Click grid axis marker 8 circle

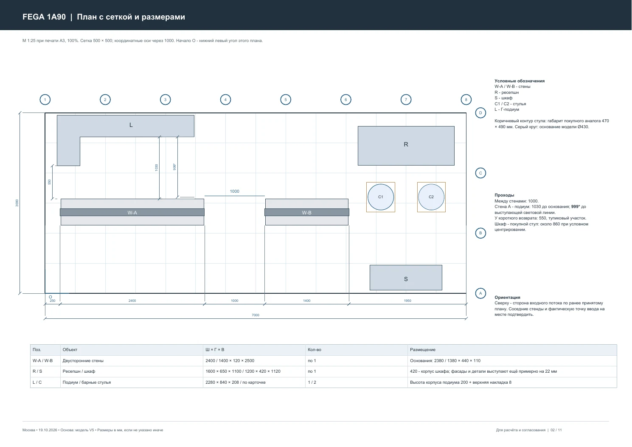coord(466,100)
